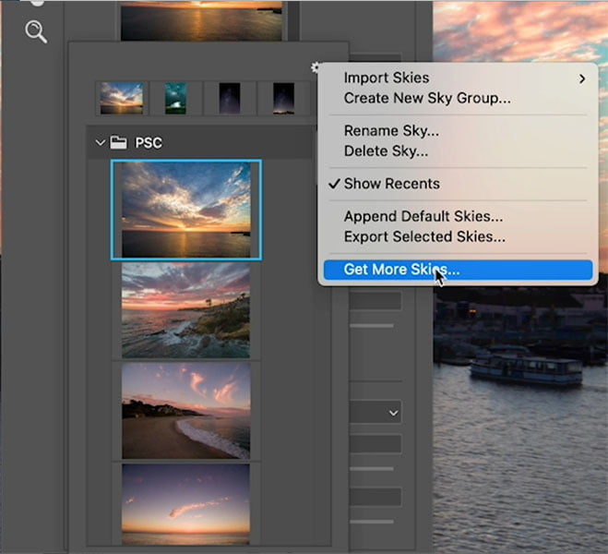Open the dropdown with chevron behind presets

tap(376, 413)
